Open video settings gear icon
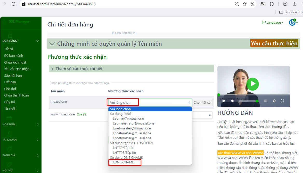This screenshot has width=303, height=173. (274, 101)
